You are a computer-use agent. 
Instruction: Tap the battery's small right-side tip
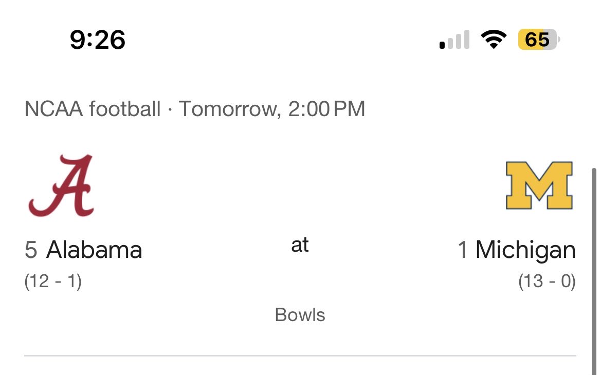(559, 40)
